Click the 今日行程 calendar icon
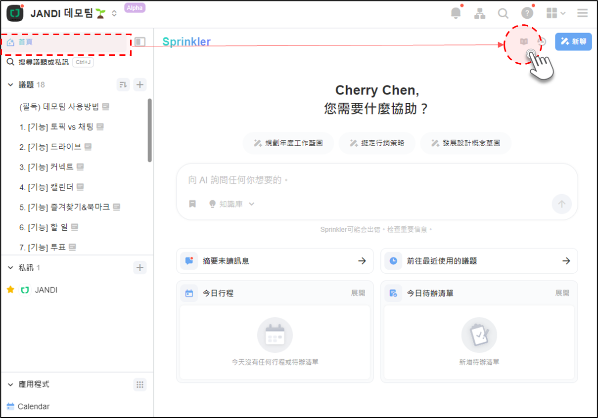Screen dimensions: 598x418 [189, 293]
